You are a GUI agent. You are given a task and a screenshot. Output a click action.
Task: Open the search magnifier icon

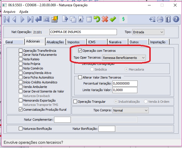pyautogui.click(x=46, y=19)
